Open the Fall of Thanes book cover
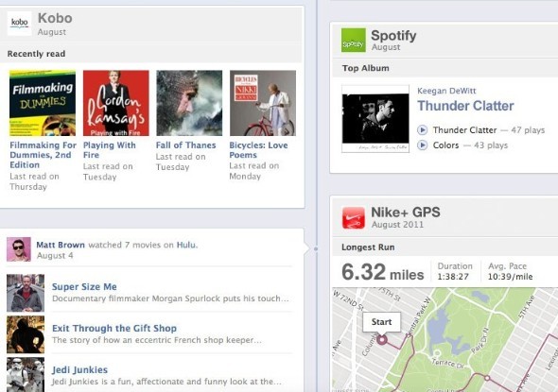This screenshot has width=558, height=392. 189,103
